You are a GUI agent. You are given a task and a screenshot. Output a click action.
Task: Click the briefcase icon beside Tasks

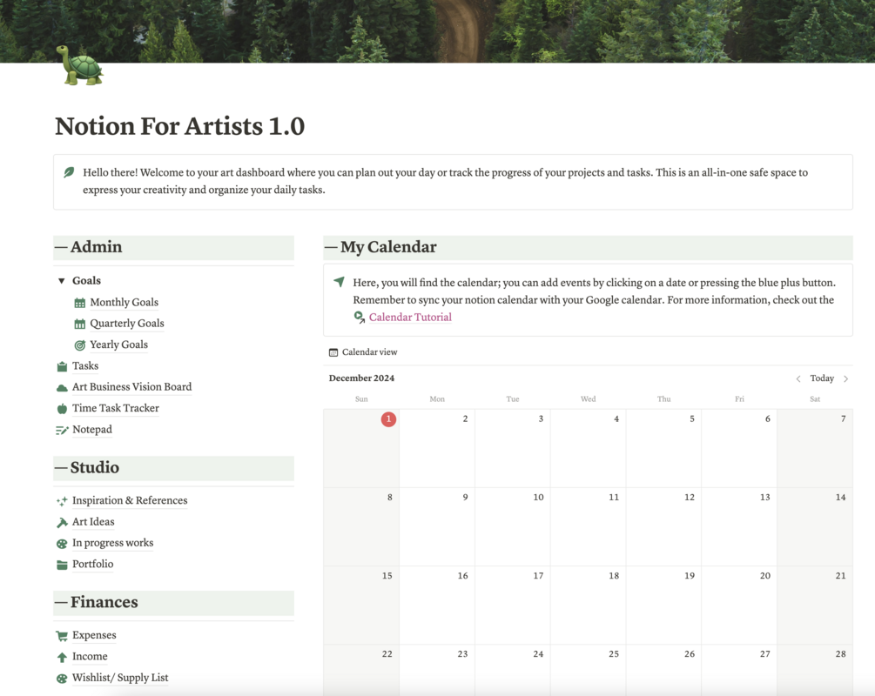[x=63, y=365]
